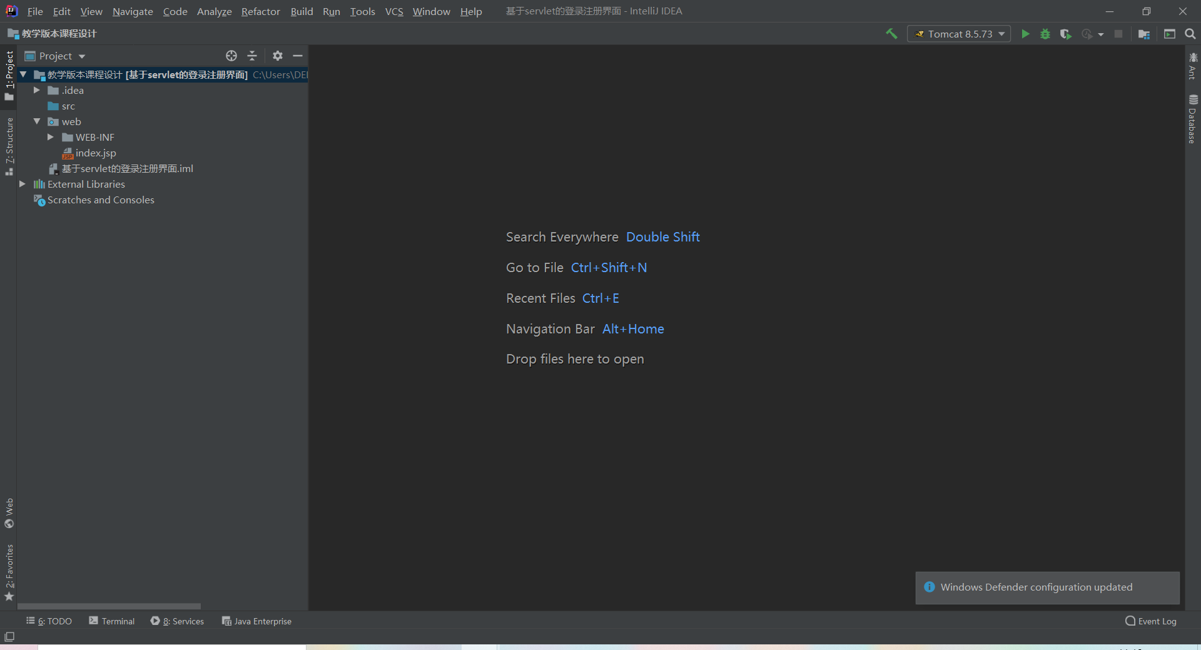Hide the Project panel with the minus icon
The image size is (1201, 650).
[x=298, y=56]
